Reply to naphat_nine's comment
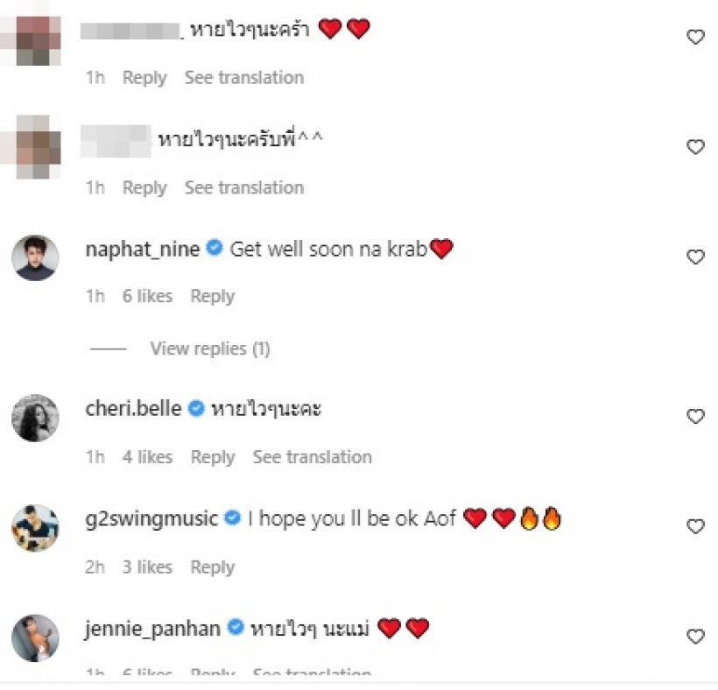The width and height of the screenshot is (718, 690). 213,296
